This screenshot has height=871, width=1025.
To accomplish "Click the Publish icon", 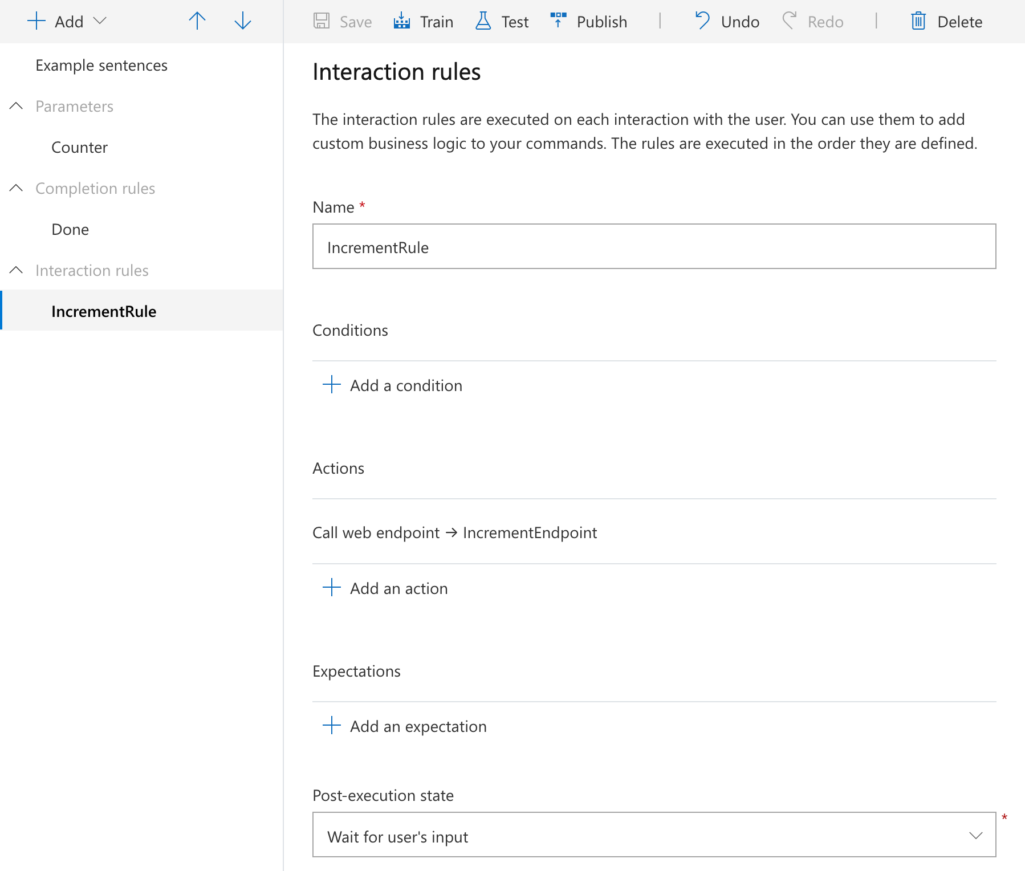I will 559,21.
